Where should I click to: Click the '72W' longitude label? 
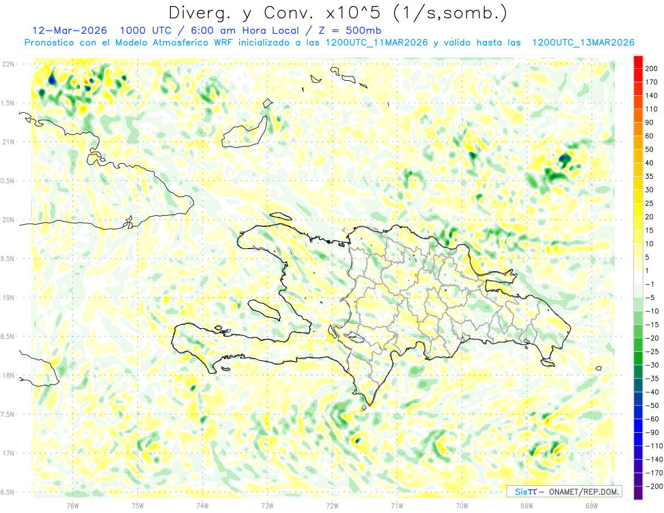[x=332, y=506]
